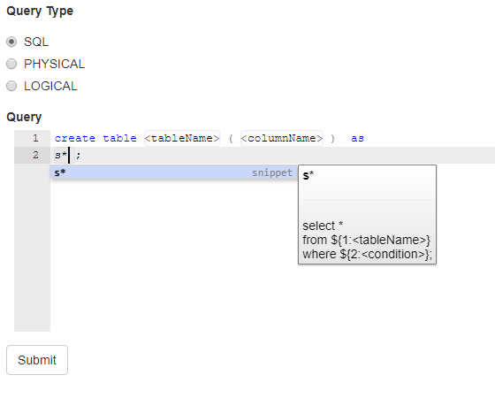Click the bold s* title in snippet tooltip
495x406 pixels.
click(x=308, y=175)
